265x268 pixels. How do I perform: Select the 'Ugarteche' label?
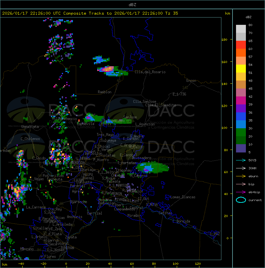tap(79, 202)
